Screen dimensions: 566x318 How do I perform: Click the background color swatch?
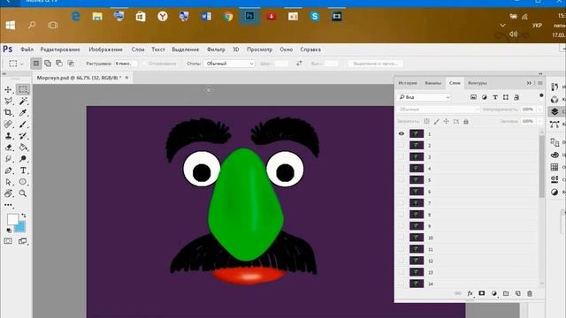tap(21, 227)
